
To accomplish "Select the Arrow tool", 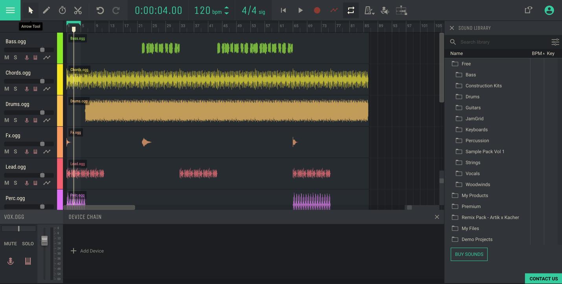I will pyautogui.click(x=31, y=10).
